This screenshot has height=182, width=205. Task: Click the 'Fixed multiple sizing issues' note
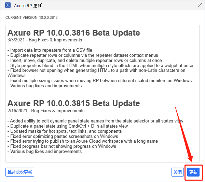99,81
